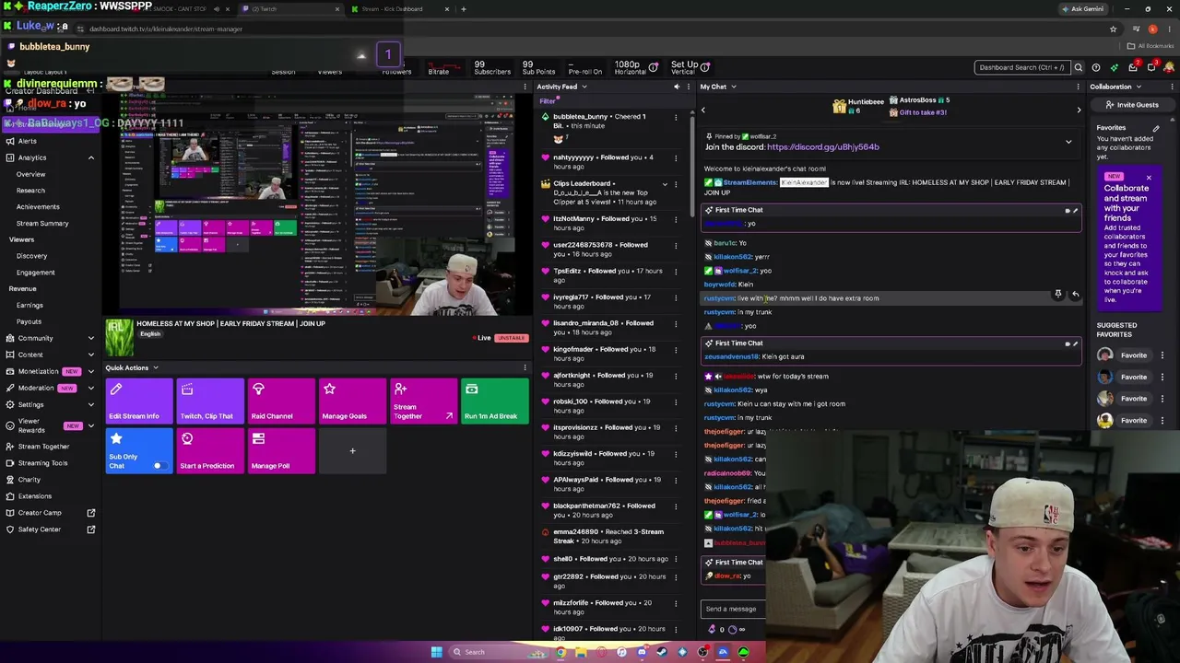Edit the Favorites collaborators list
The image size is (1180, 663).
(1156, 128)
